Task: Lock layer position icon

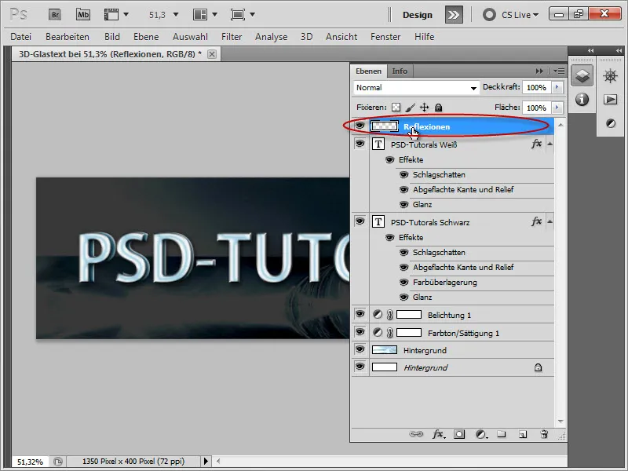Action: [424, 108]
